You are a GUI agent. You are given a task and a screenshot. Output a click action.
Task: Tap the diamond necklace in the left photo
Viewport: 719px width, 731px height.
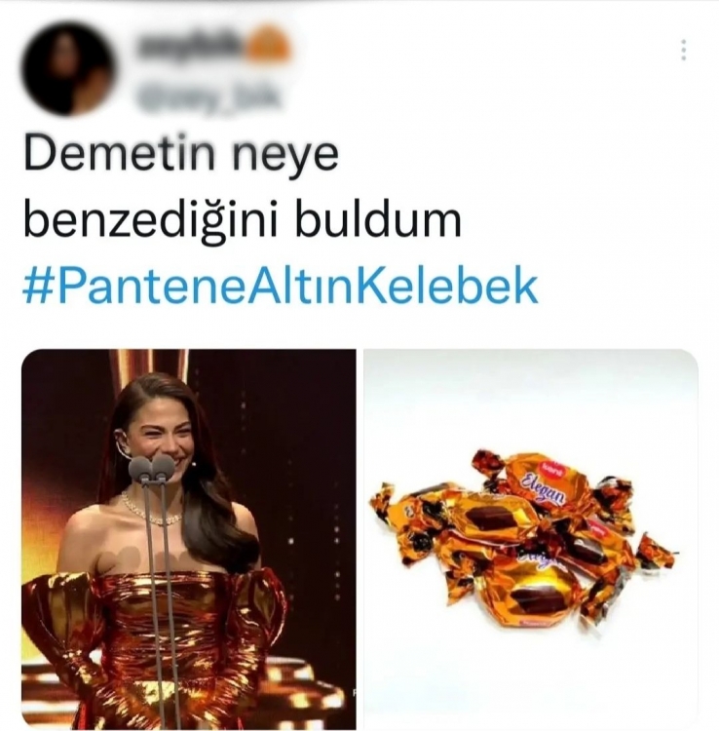point(150,509)
